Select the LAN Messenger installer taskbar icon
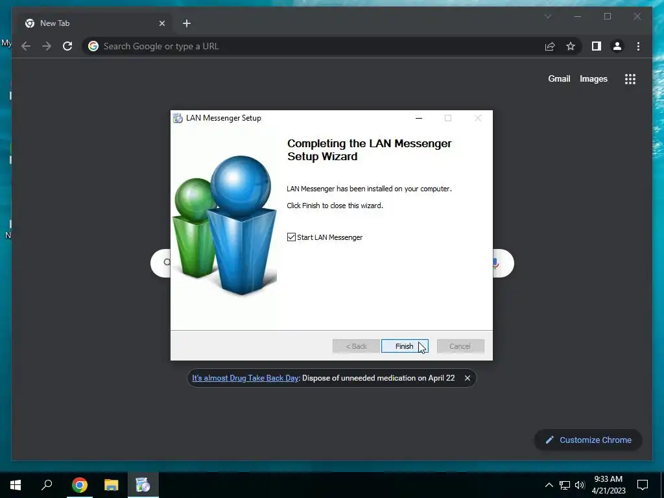 (x=143, y=485)
